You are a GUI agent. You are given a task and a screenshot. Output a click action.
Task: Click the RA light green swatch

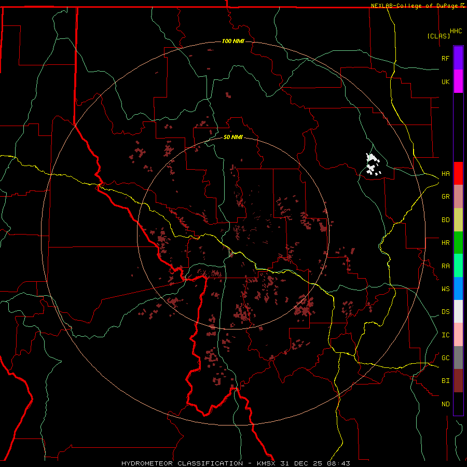tap(458, 266)
